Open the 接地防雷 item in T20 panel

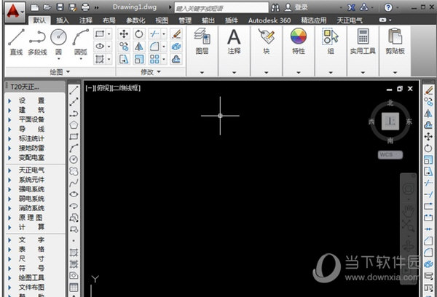31,148
